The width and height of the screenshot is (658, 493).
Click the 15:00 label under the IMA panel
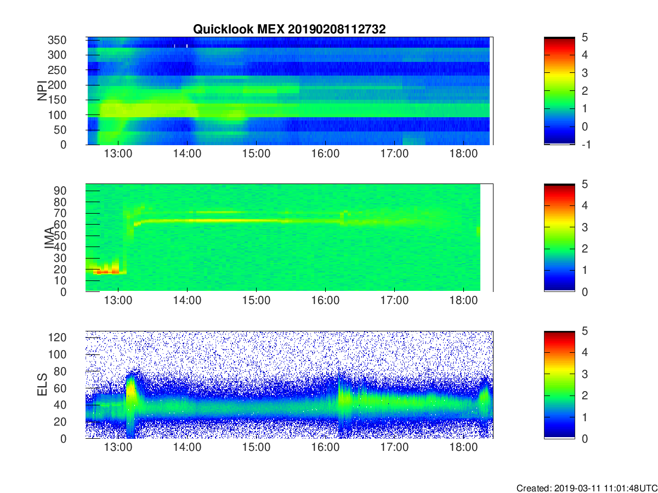coord(257,301)
